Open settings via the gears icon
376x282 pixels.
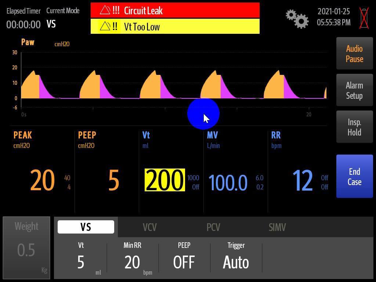pos(297,19)
